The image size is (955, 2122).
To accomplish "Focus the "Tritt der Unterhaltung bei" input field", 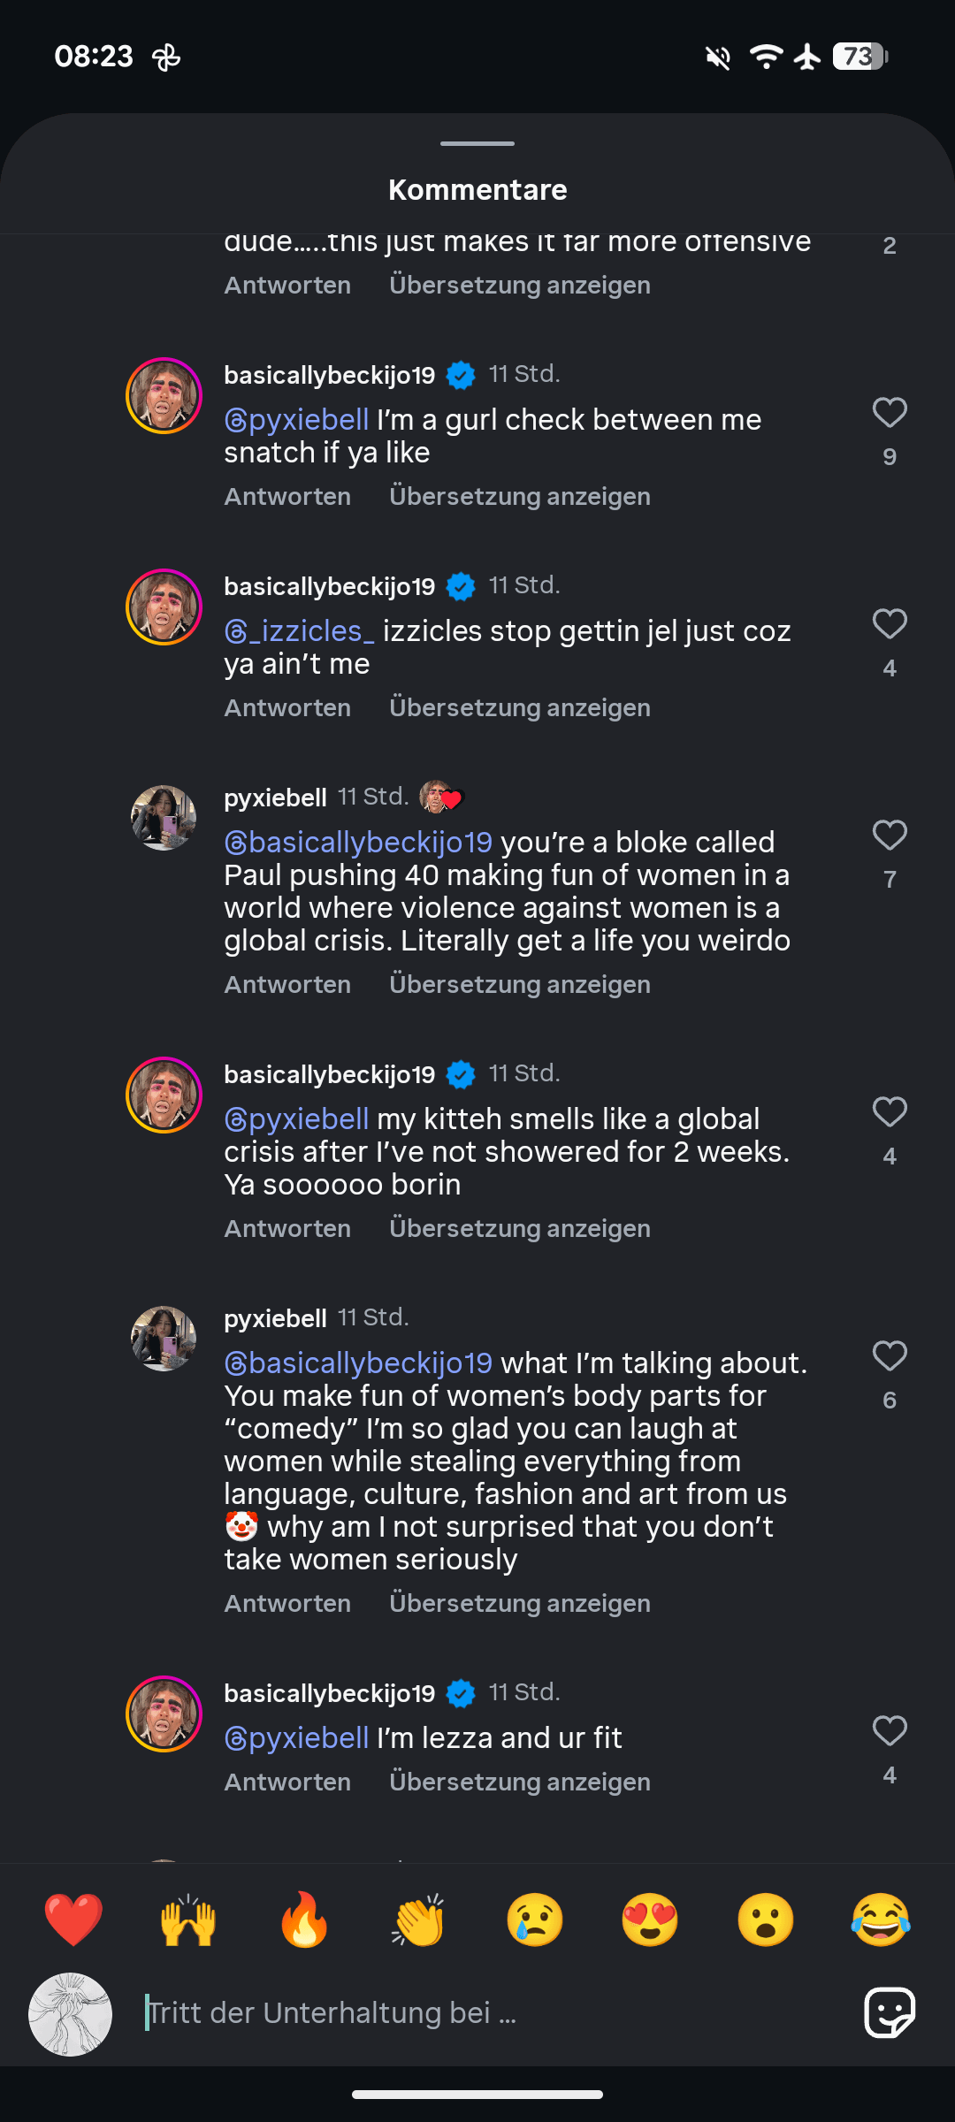I will [x=486, y=2013].
